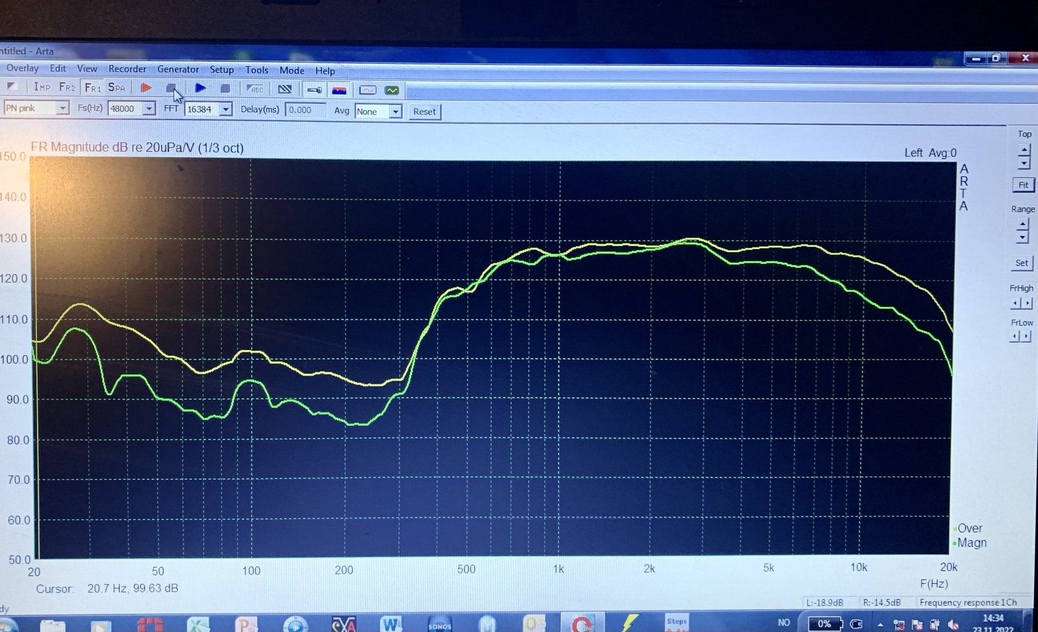This screenshot has width=1038, height=632.
Task: Open the Tools menu
Action: [x=257, y=70]
